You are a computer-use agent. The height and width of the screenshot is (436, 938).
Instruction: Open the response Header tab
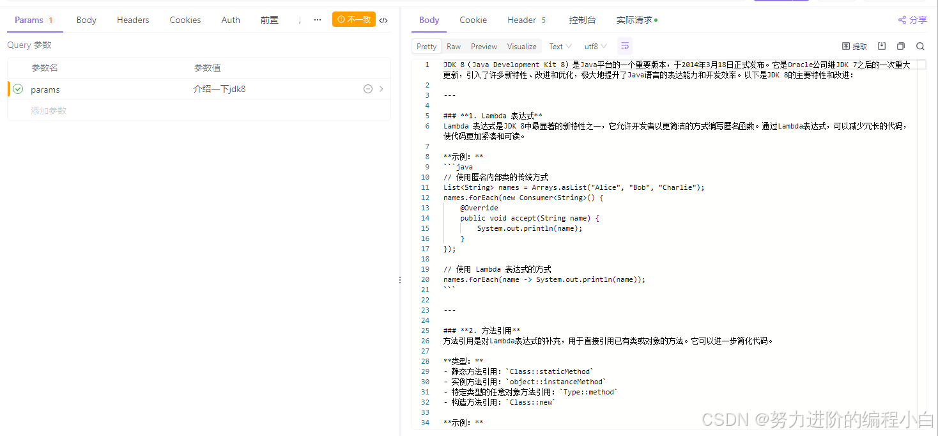click(527, 20)
